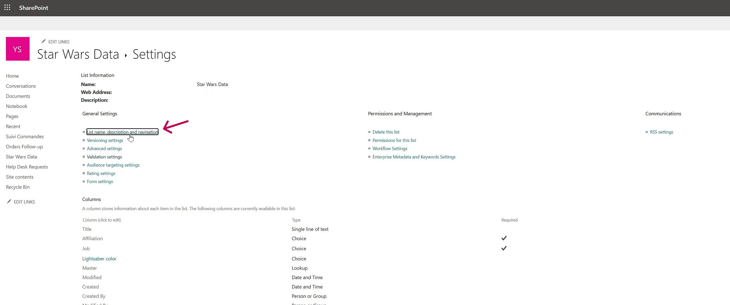
Task: Open List name, description and navigation
Action: (122, 132)
